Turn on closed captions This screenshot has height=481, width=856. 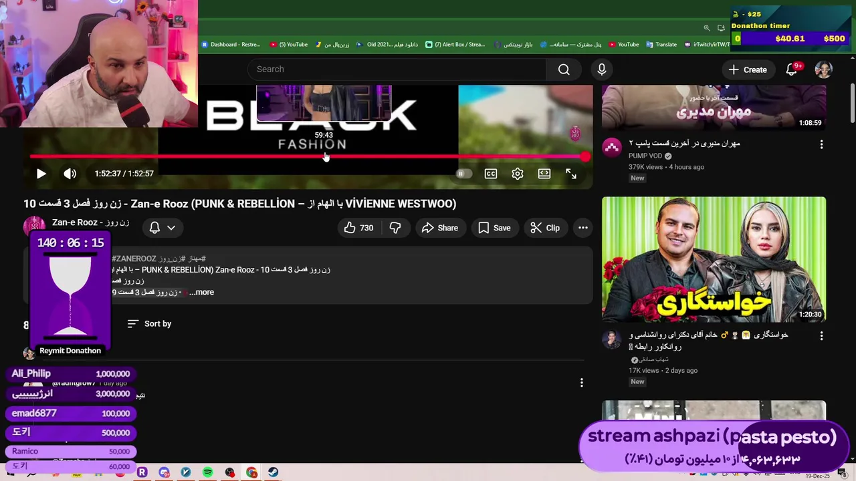point(491,174)
